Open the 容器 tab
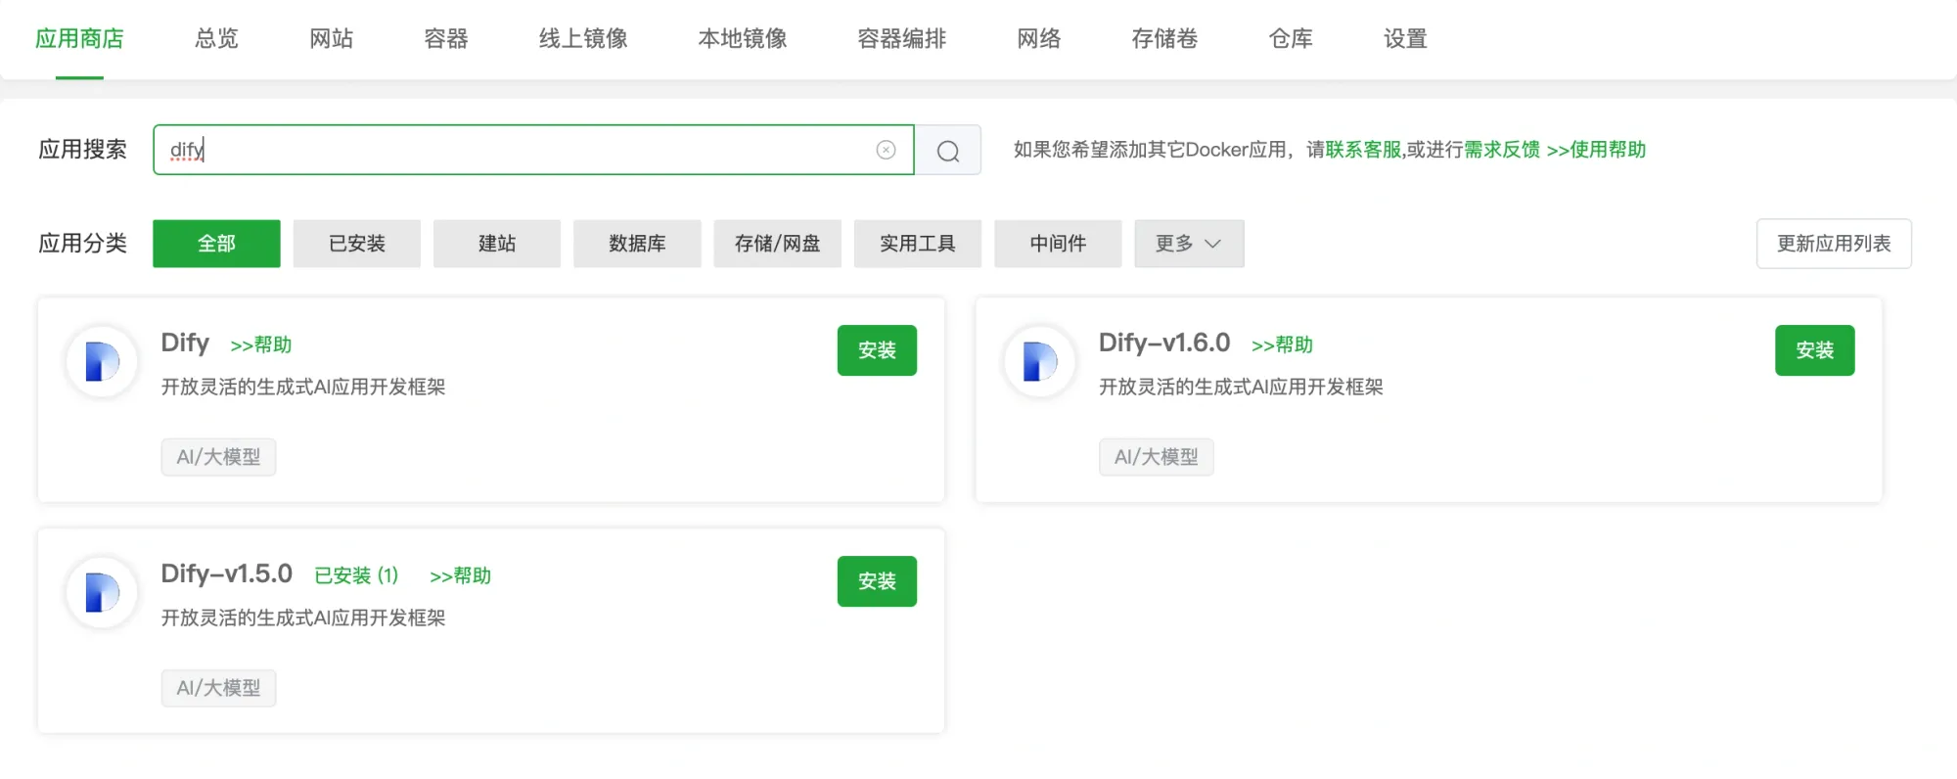 (446, 39)
